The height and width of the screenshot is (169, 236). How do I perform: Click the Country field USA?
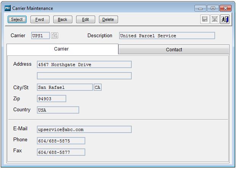[58, 110]
